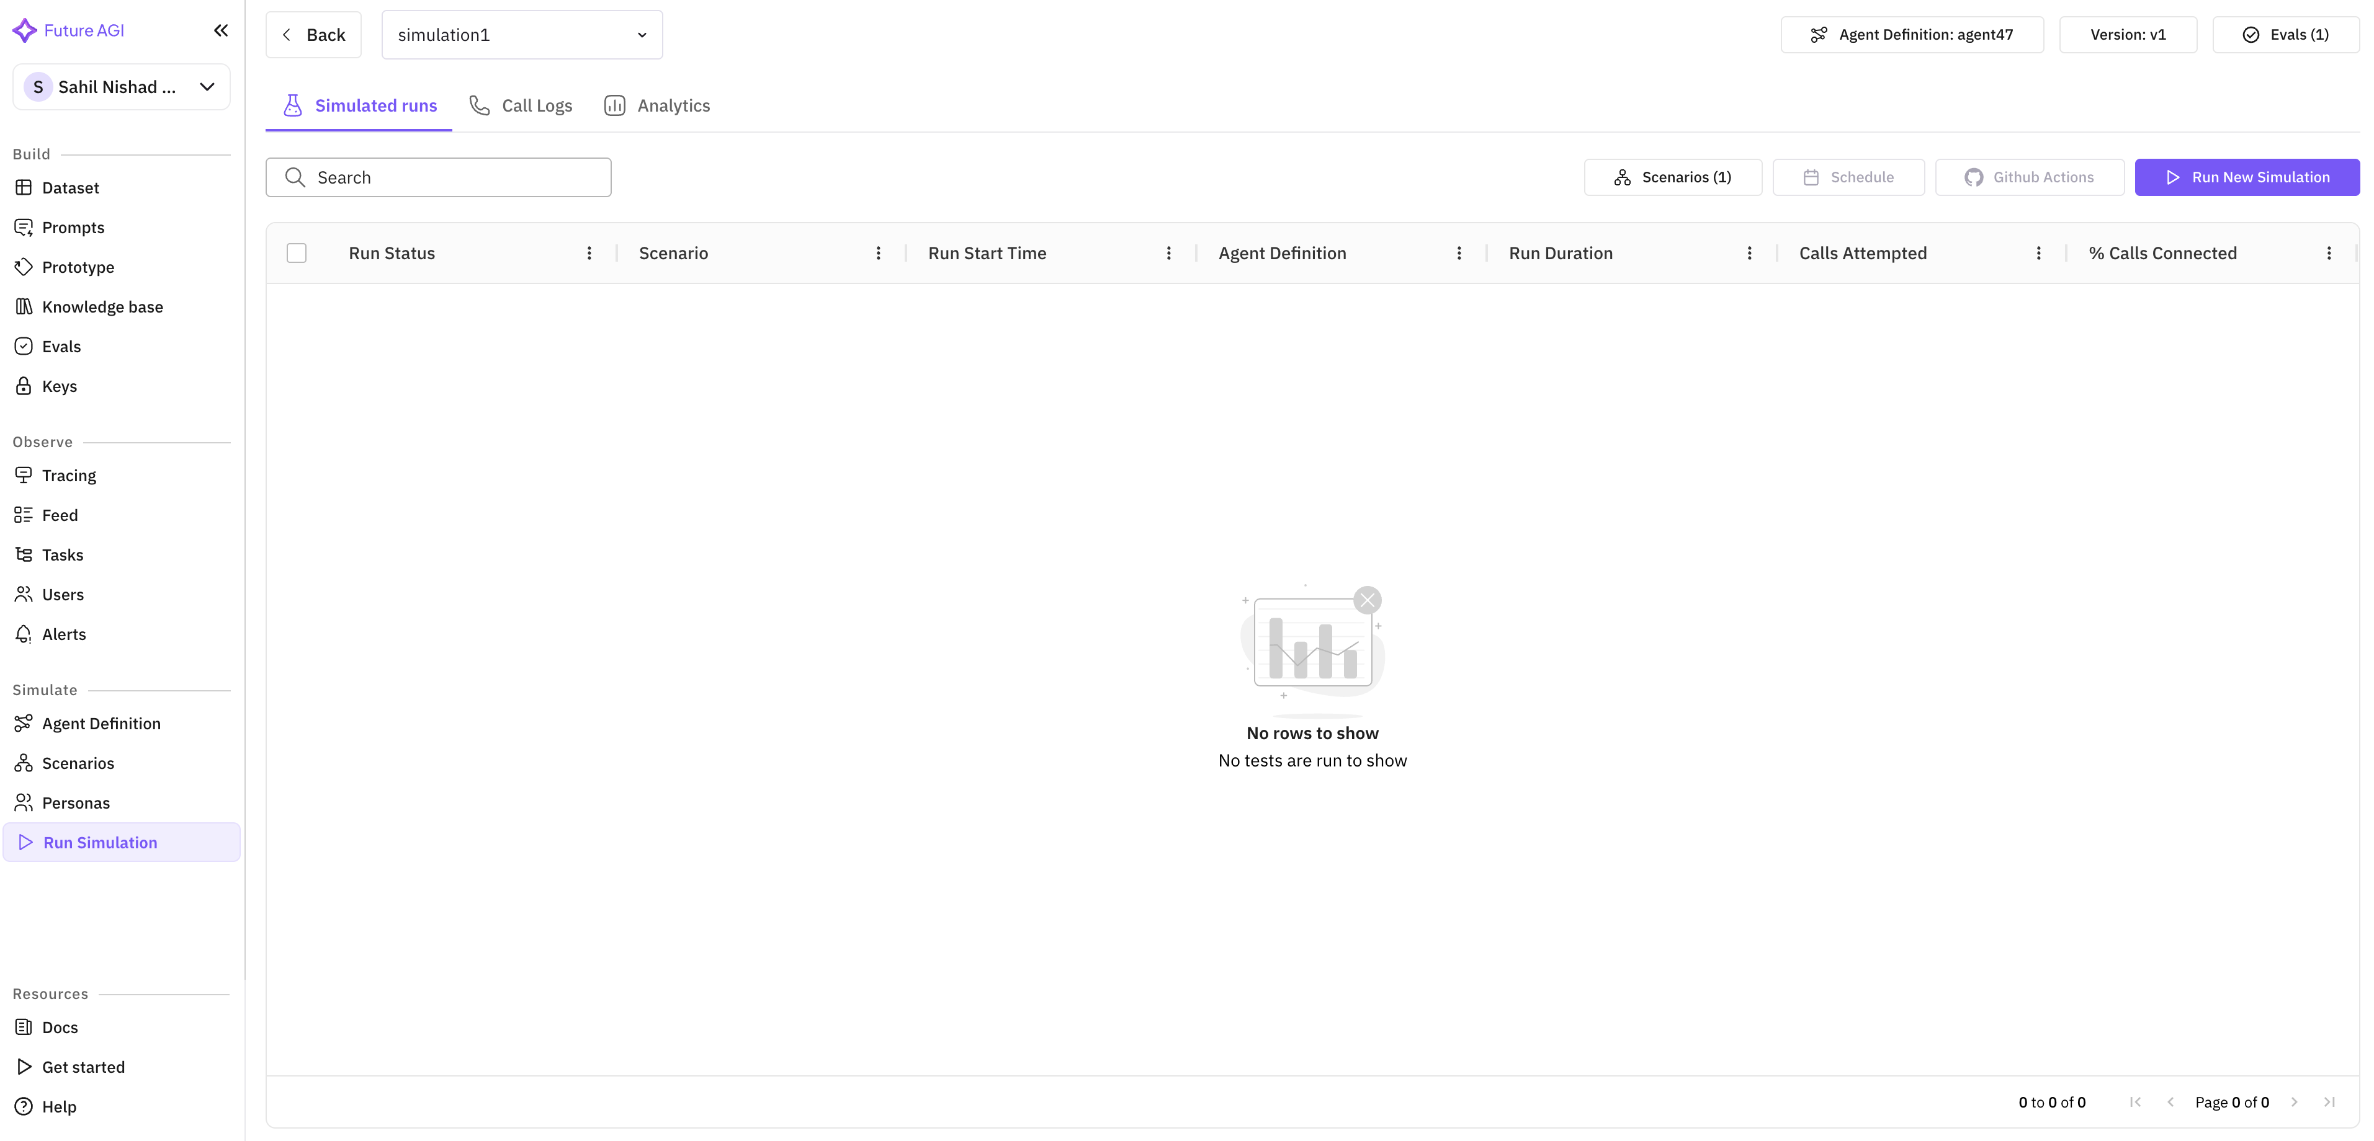Viewport: 2374px width, 1141px height.
Task: Select the Personas icon under Simulate
Action: click(24, 802)
